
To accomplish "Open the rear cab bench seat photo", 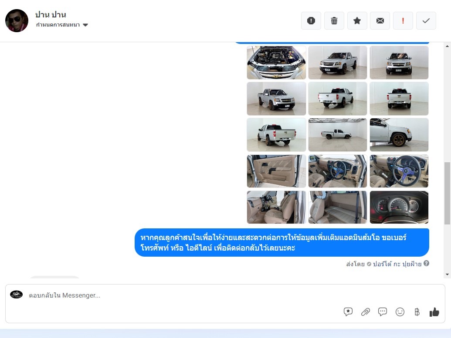I will (338, 207).
